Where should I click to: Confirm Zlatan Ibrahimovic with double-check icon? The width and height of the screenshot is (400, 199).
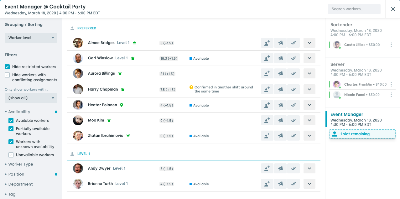point(294,136)
